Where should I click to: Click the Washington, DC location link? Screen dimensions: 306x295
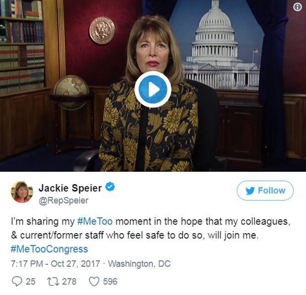(139, 264)
